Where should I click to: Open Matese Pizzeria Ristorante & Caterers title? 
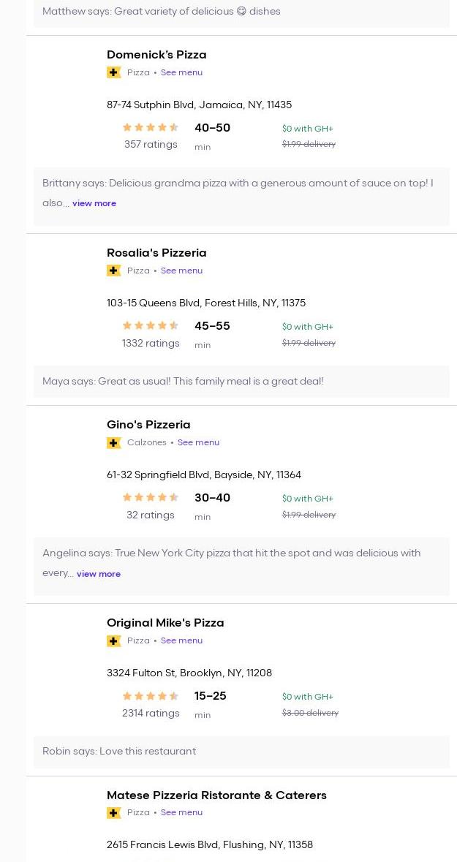click(x=216, y=795)
